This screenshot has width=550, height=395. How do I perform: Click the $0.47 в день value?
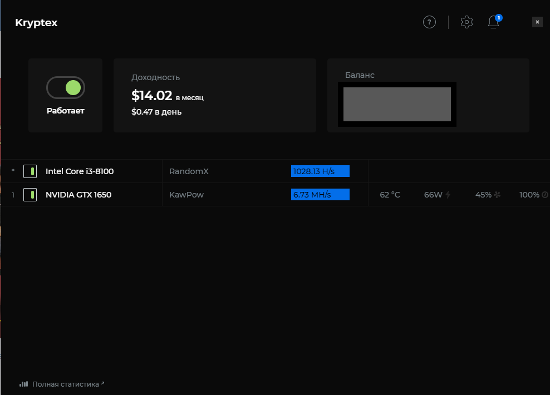(x=156, y=112)
